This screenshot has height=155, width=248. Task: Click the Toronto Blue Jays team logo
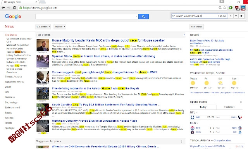point(240,128)
